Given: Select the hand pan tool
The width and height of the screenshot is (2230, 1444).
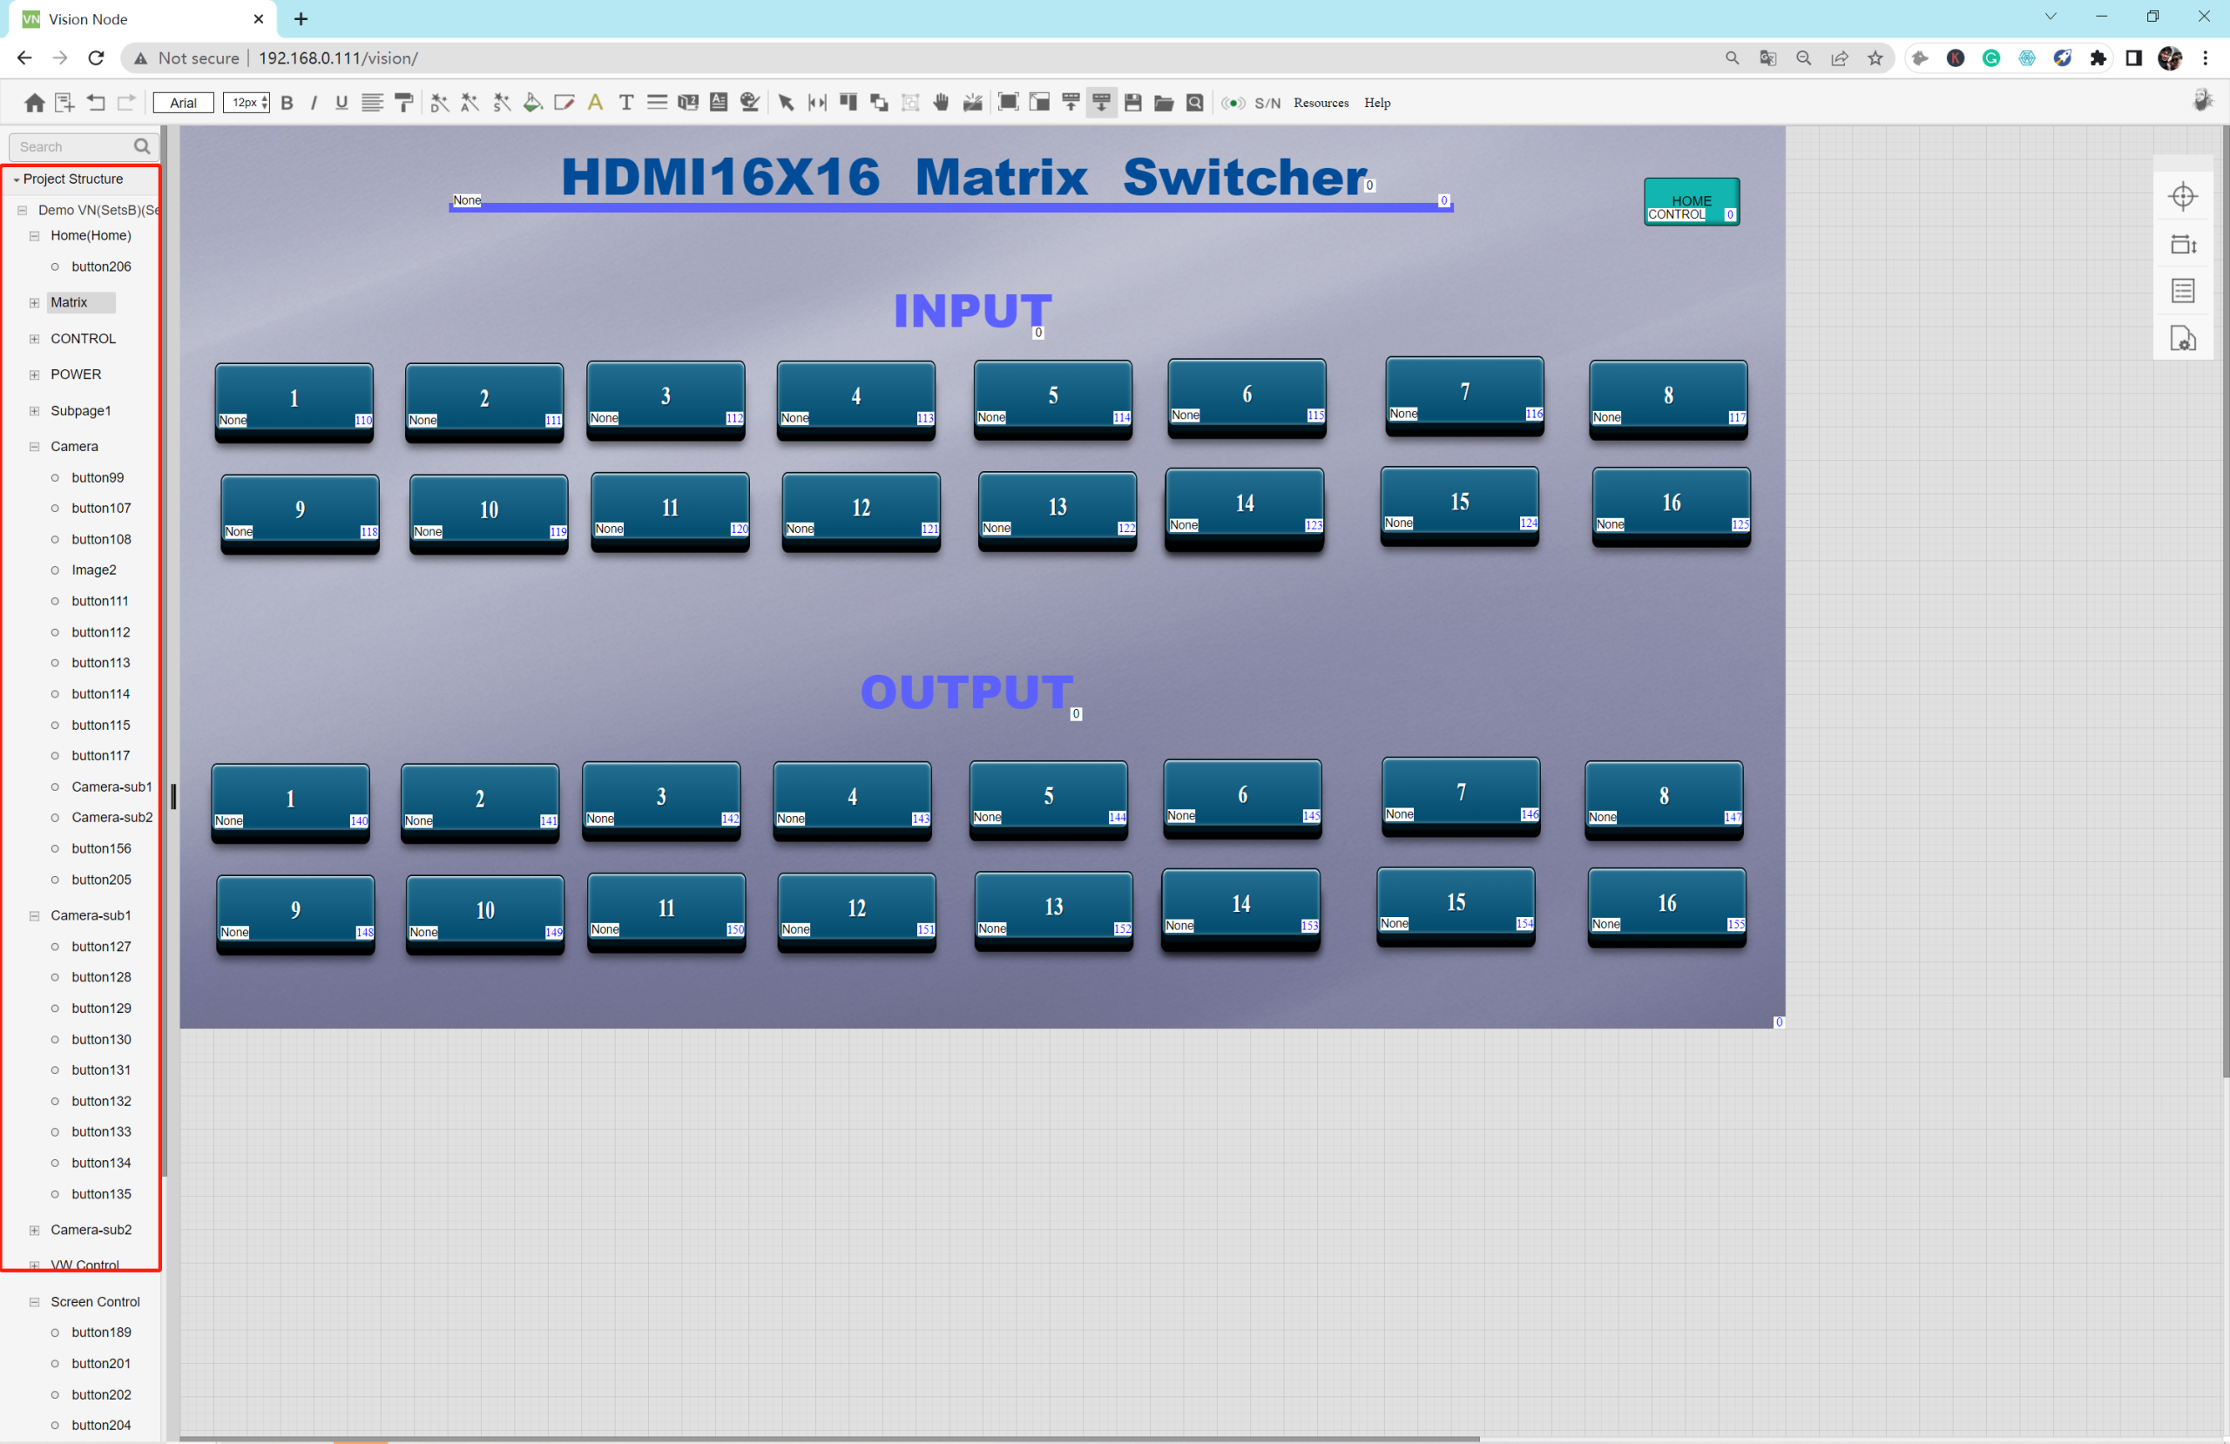Looking at the screenshot, I should tap(941, 103).
